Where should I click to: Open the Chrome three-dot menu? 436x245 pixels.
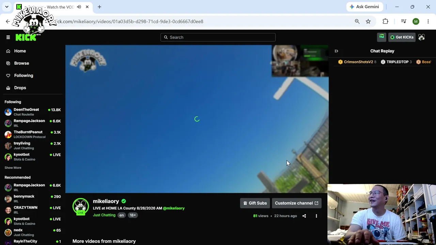coord(428,21)
